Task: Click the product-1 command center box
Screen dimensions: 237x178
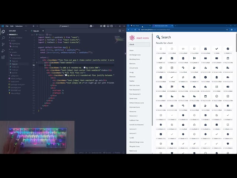Action: (x=64, y=26)
